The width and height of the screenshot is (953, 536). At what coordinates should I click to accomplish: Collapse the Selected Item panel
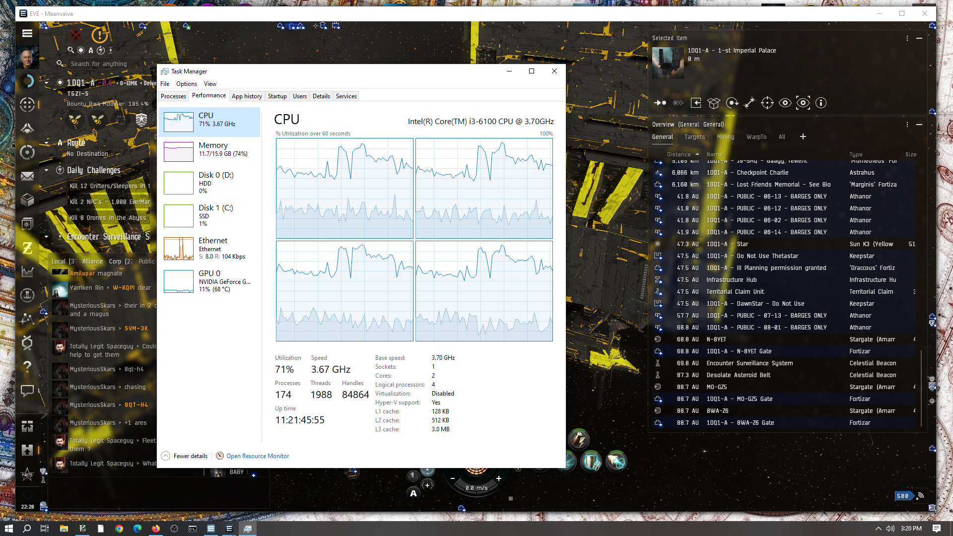(x=919, y=38)
